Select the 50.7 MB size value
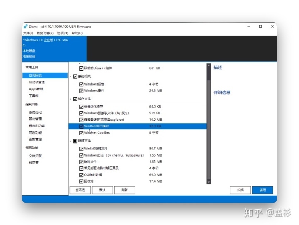 (155, 149)
